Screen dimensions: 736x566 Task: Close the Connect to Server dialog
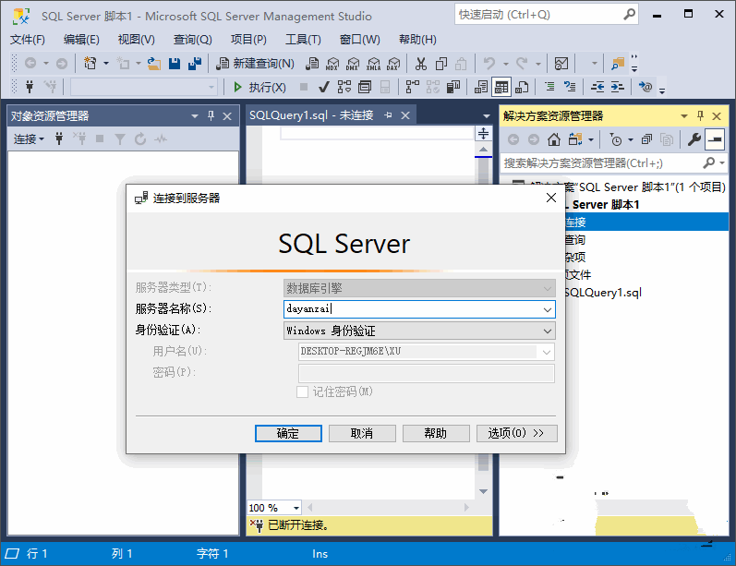coord(551,198)
